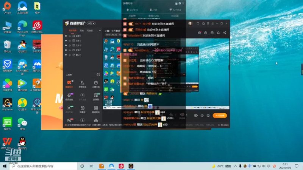The height and width of the screenshot is (170, 303).
Task: Hide the 文本 3 source layer
Action: [x=66, y=41]
